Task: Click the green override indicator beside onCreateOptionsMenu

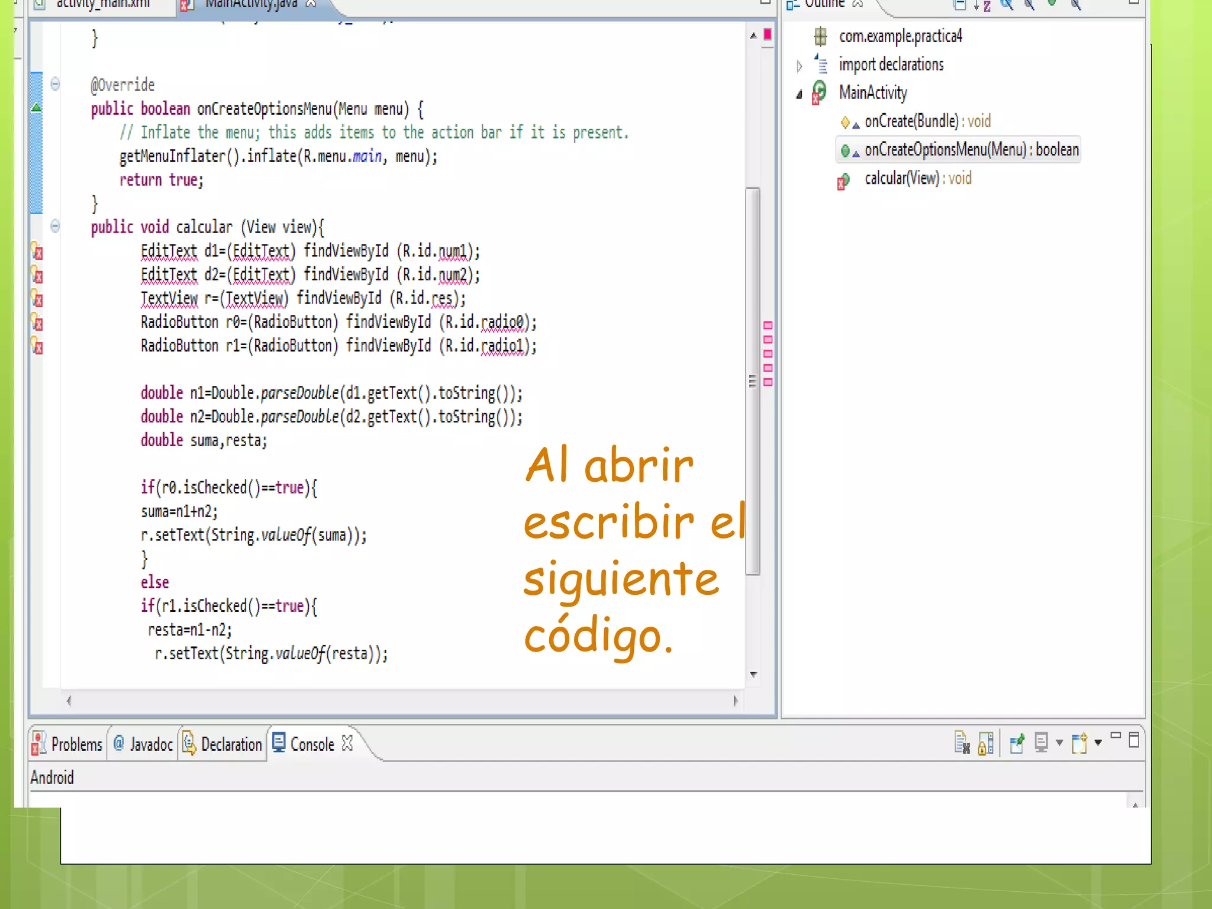Action: 36,107
